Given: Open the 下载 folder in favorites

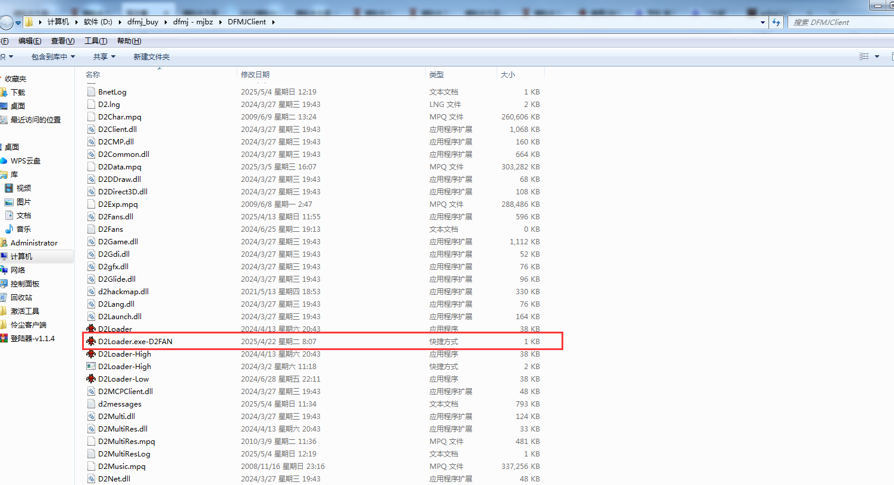Looking at the screenshot, I should pyautogui.click(x=18, y=93).
